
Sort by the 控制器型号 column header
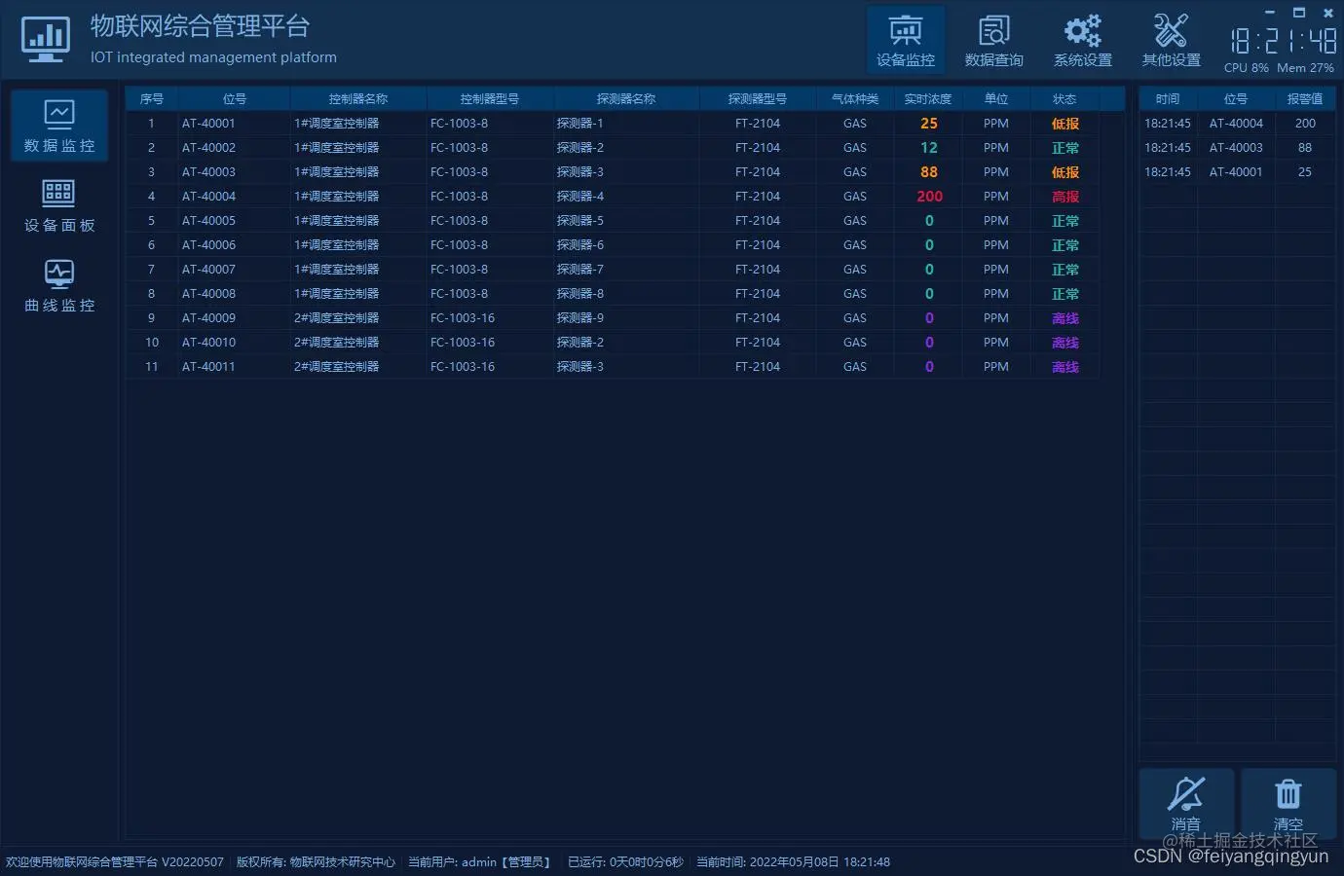(x=490, y=99)
